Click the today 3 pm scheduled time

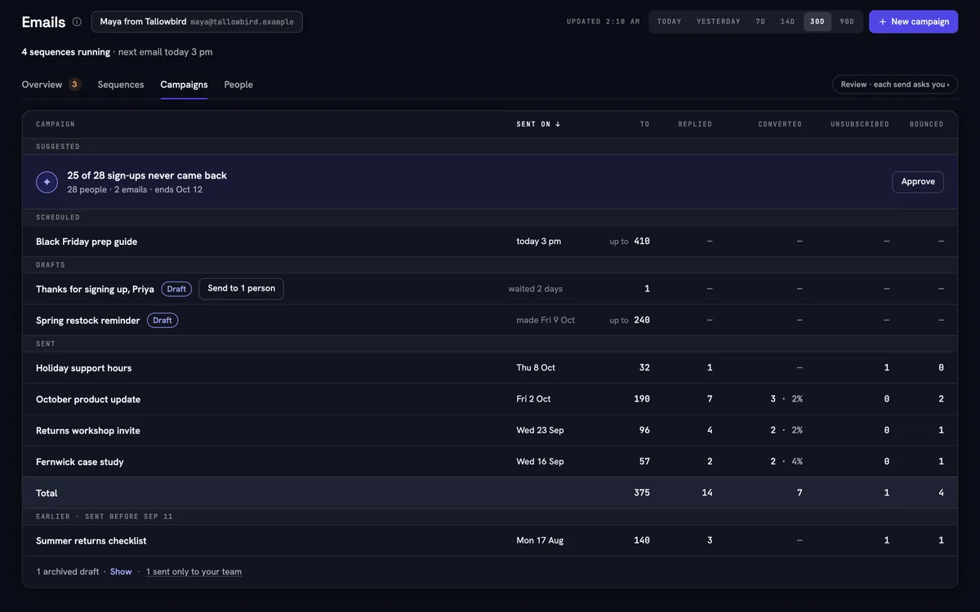[x=539, y=242]
